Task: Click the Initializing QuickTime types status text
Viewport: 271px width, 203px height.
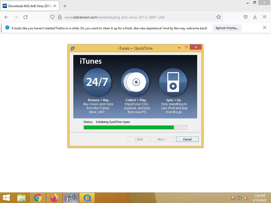Action: pos(113,122)
